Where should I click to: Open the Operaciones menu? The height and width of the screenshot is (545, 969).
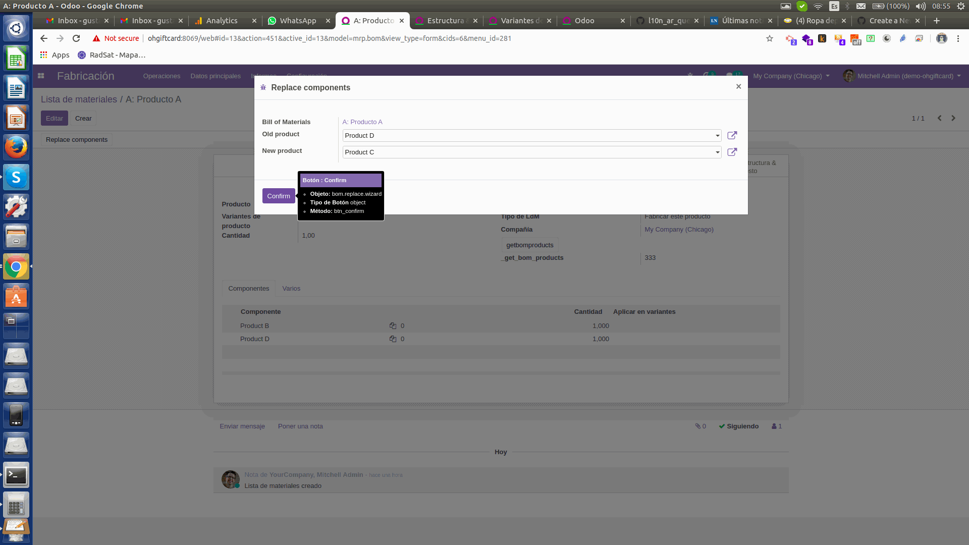coord(161,76)
